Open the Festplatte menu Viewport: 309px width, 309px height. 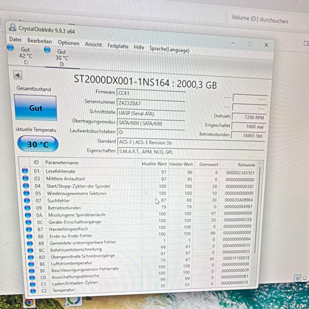[x=118, y=46]
